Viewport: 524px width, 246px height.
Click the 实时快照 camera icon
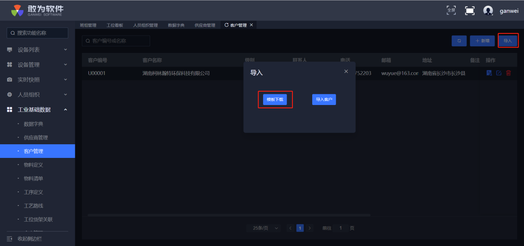[x=10, y=80]
